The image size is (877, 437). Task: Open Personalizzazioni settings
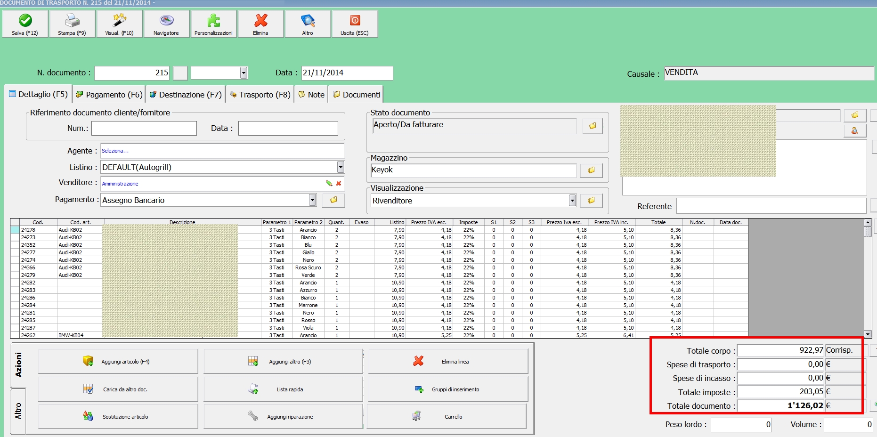(x=213, y=24)
